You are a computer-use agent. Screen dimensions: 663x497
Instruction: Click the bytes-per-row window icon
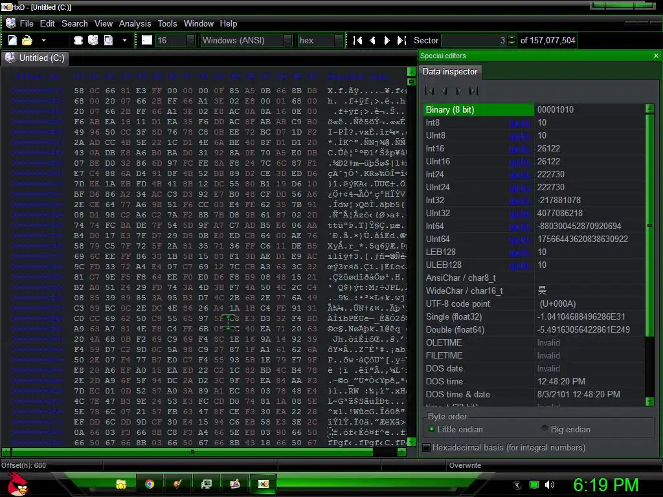147,40
